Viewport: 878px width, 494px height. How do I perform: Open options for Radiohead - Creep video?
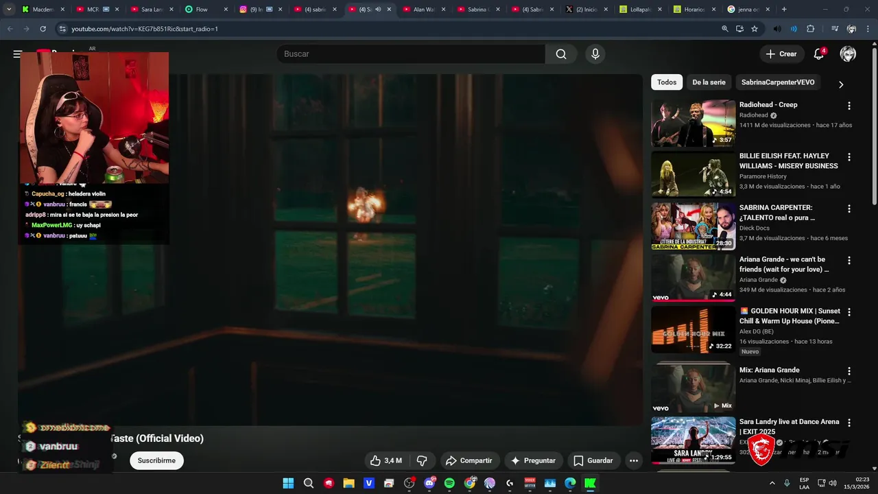pyautogui.click(x=849, y=106)
